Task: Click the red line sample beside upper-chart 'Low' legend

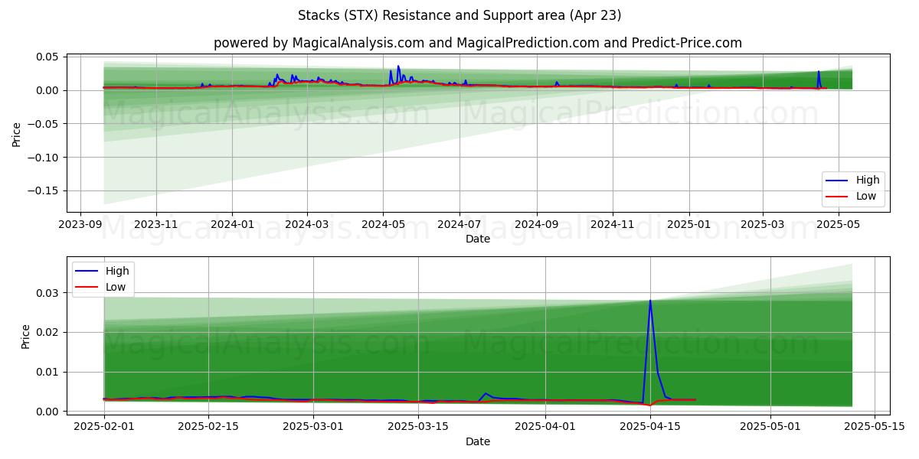Action: (x=837, y=197)
